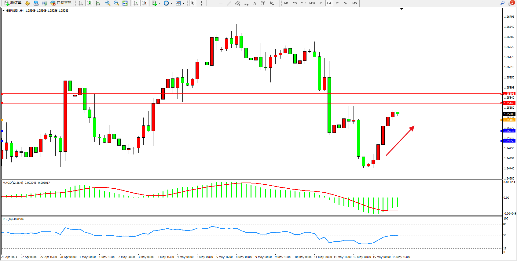Screen dimensions: 517x261
Task: Switch to the M15 timeframe
Action: (x=303, y=3)
